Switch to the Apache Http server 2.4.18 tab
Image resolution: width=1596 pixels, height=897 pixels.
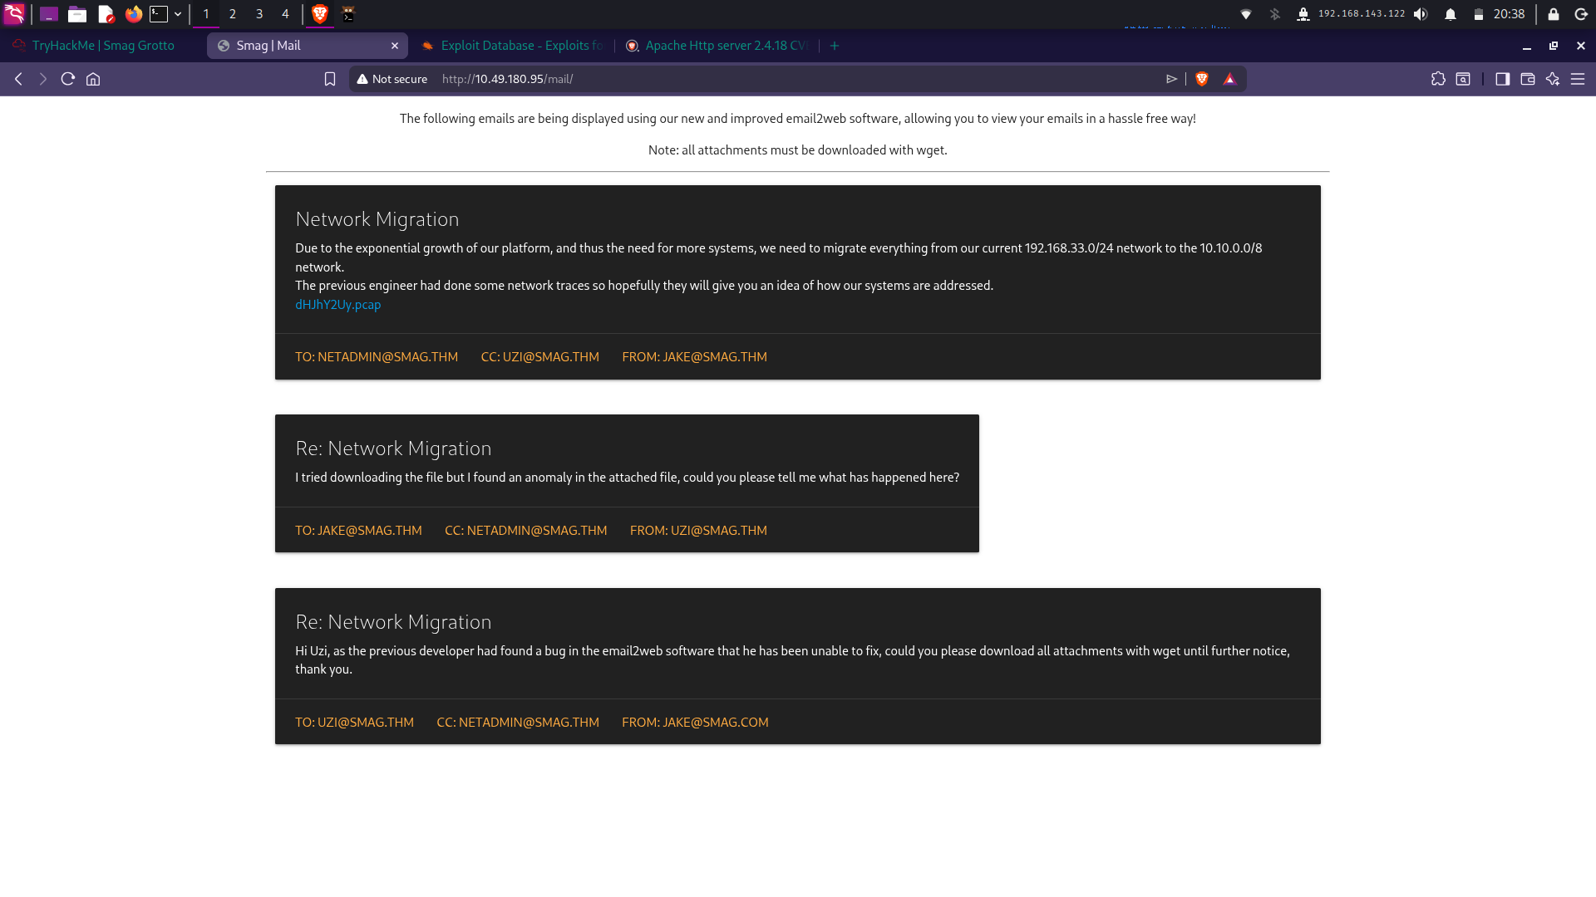click(x=717, y=46)
